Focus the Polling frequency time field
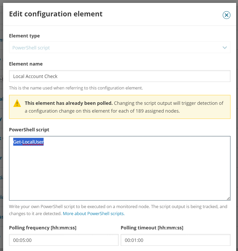The image size is (238, 251). tap(64, 240)
